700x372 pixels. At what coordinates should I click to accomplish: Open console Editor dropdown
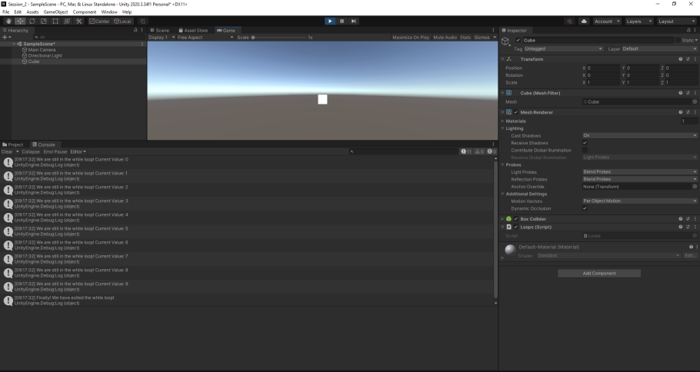(78, 151)
